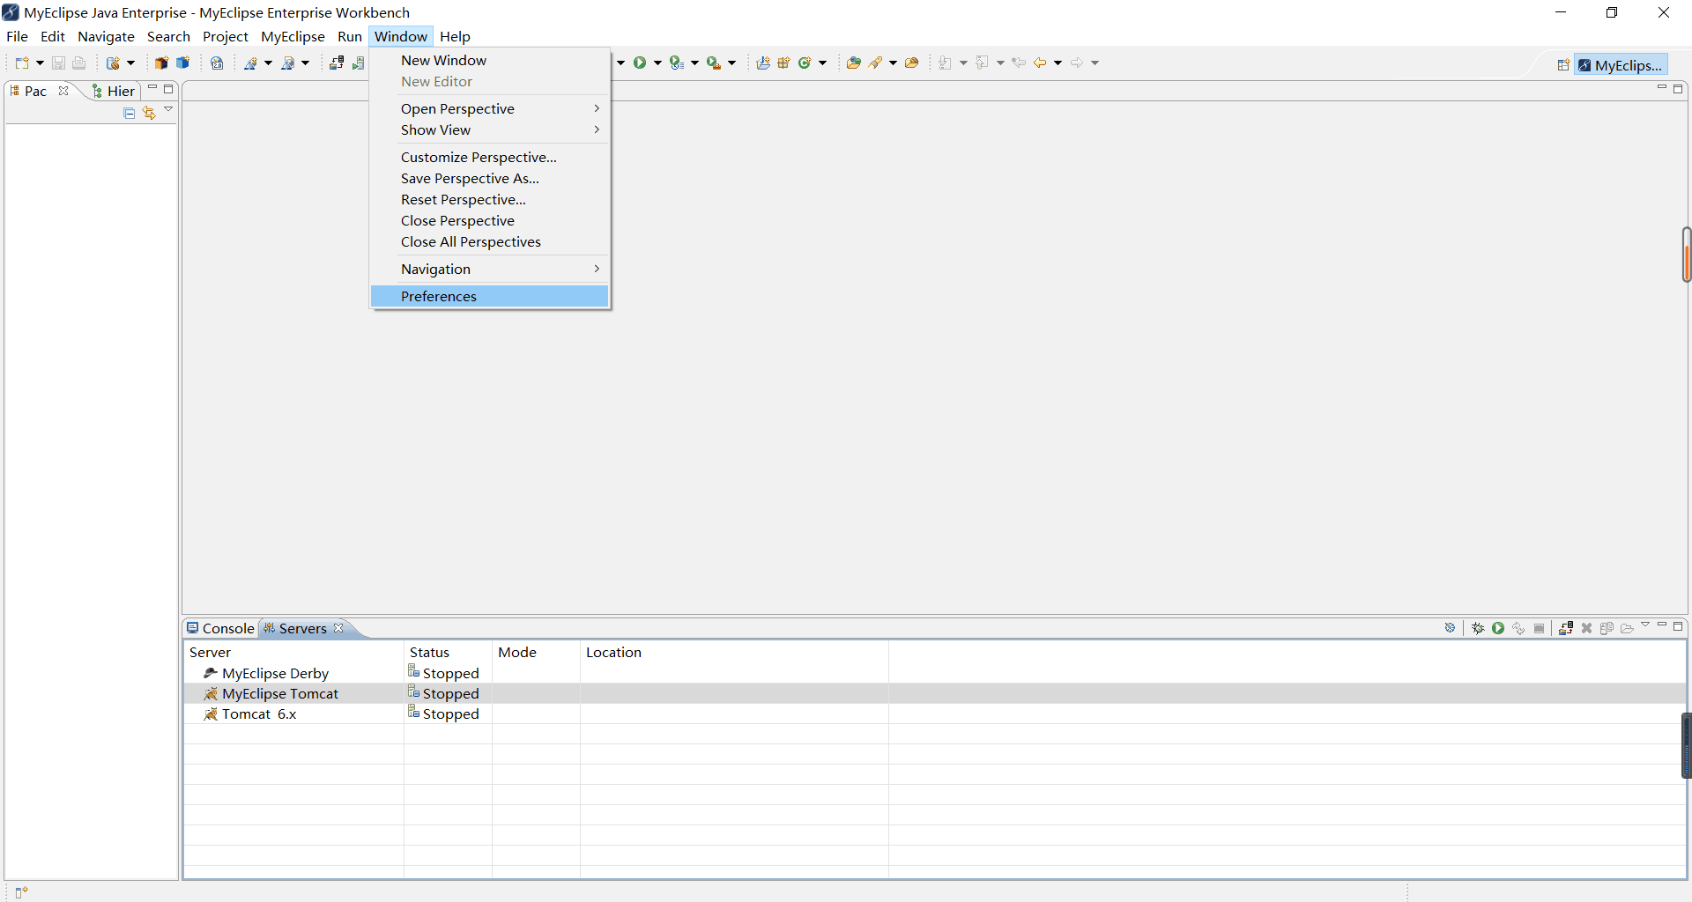Open the New wizard dropdown arrow

(x=41, y=63)
